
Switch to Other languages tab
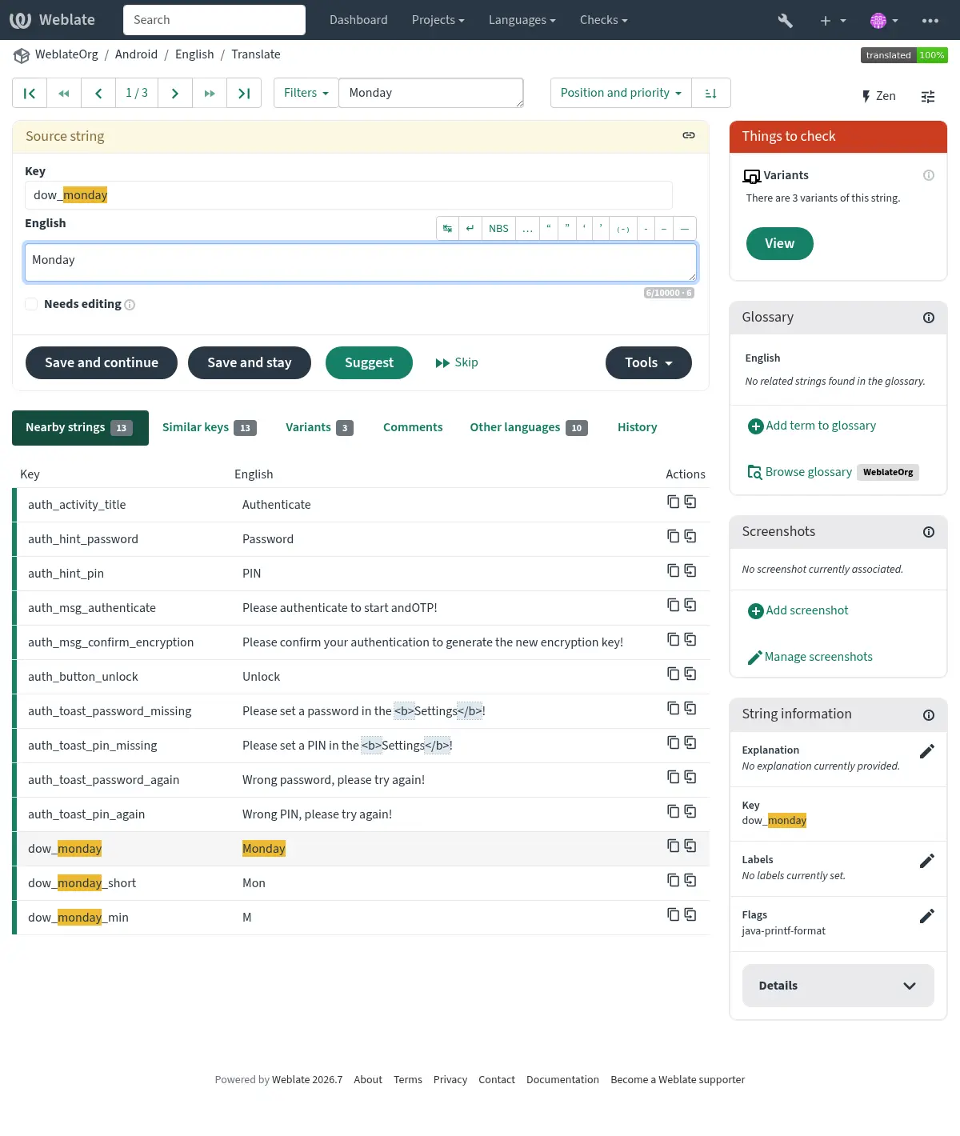click(529, 428)
